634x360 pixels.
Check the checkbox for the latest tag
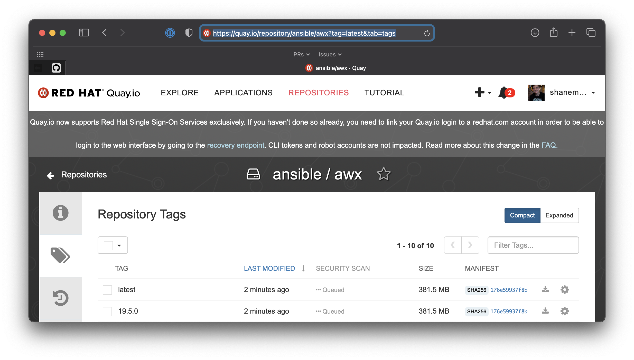[x=107, y=289]
